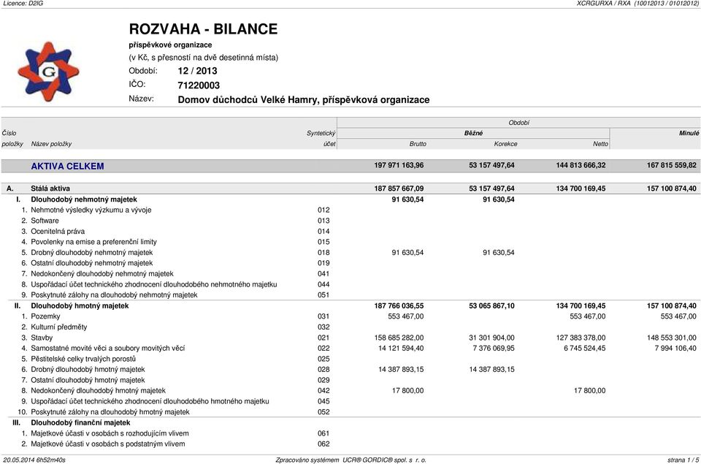Viewport: 701px width, 464px height.
Task: Select the period value 12 / 2013
Action: pos(197,71)
